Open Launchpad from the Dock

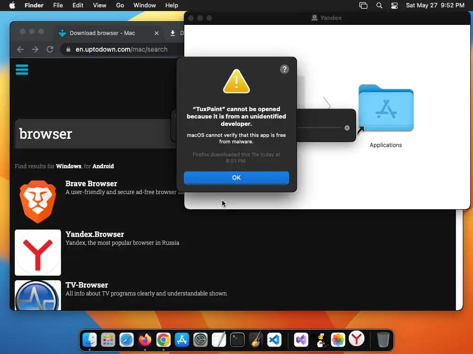click(108, 340)
